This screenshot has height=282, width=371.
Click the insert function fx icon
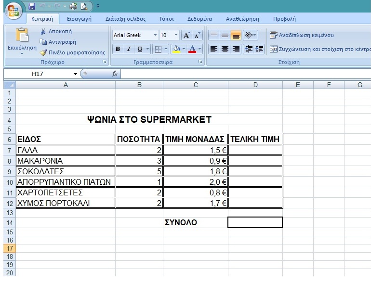click(115, 74)
